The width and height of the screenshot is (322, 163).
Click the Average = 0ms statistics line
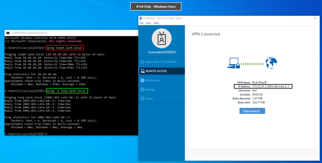pyautogui.click(x=47, y=127)
